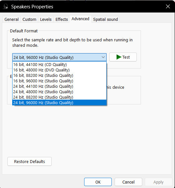The height and width of the screenshot is (188, 175).
Task: Click the Cancel button
Action: pyautogui.click(x=128, y=182)
